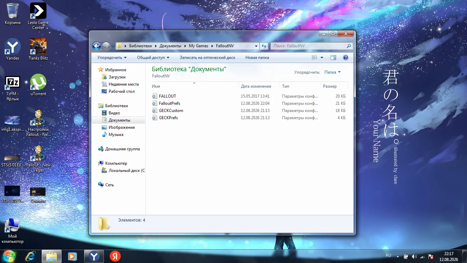The height and width of the screenshot is (263, 467).
Task: Select the Fallout - New Vegas shortcut
Action: tap(38, 159)
